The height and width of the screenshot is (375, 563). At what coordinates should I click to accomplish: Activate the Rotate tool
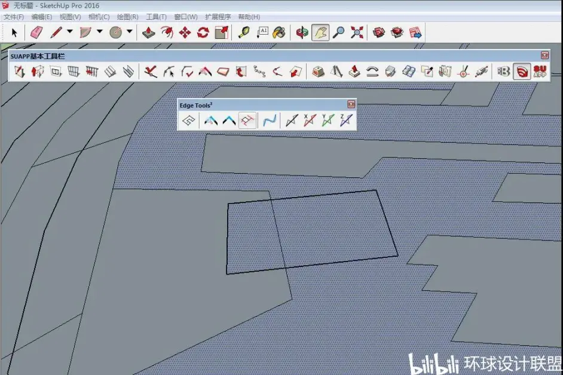pyautogui.click(x=203, y=32)
